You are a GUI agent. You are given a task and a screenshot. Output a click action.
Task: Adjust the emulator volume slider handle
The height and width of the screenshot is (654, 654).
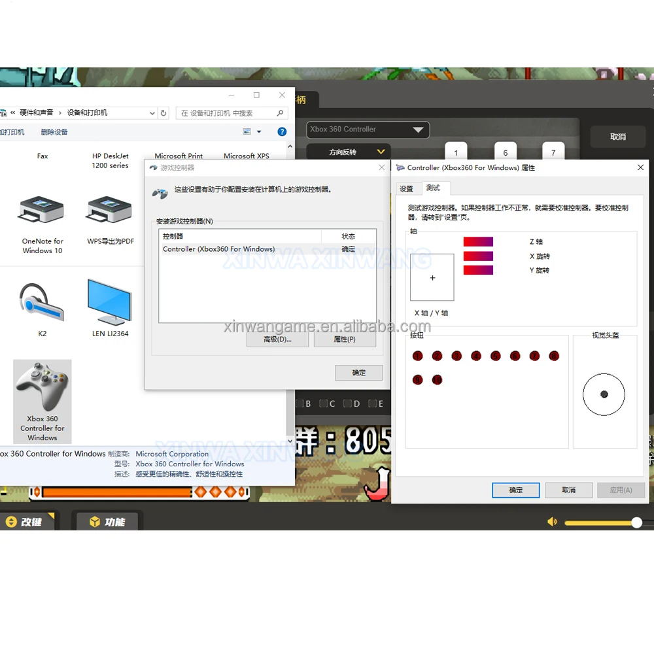pyautogui.click(x=636, y=522)
